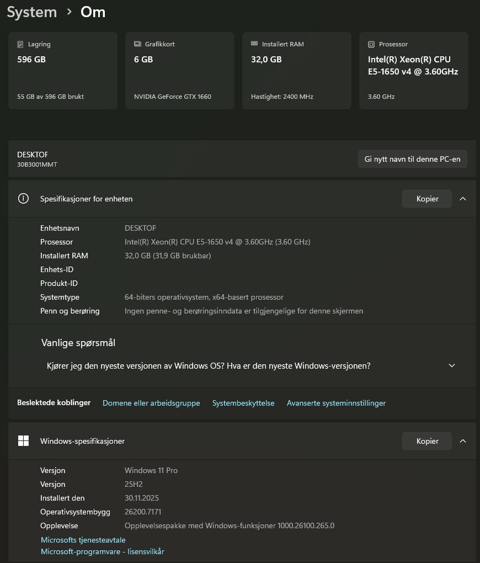The width and height of the screenshot is (480, 563).
Task: Click the Installert RAM memory icon
Action: click(254, 44)
